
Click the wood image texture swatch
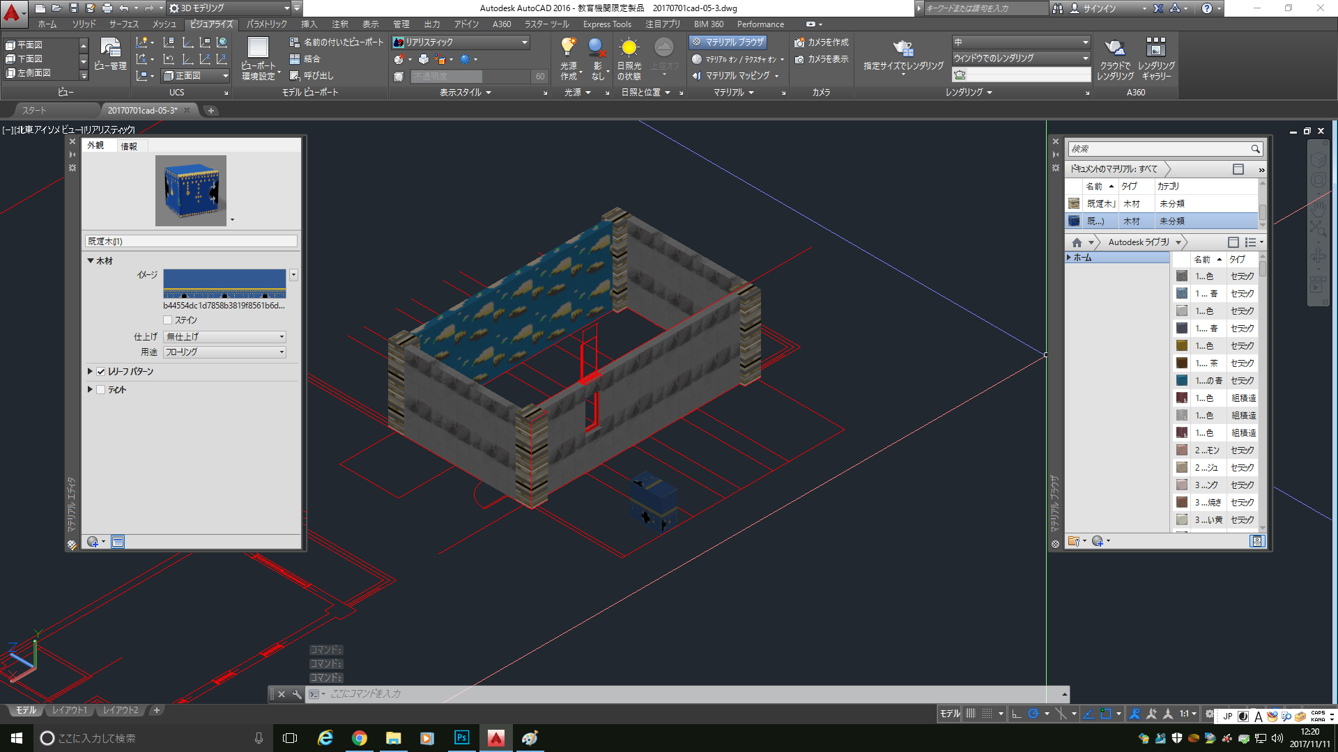[x=224, y=284]
